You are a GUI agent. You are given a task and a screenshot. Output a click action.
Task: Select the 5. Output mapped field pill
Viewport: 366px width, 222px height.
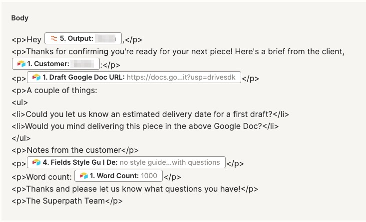coord(83,38)
